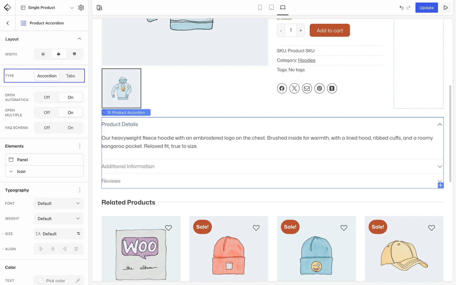
Task: Switch to mobile preview
Action: [260, 7]
